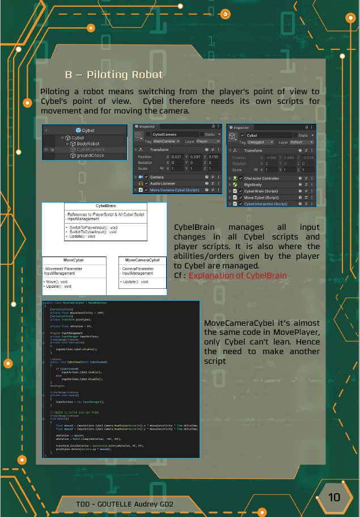The width and height of the screenshot is (360, 517).
Task: Click the help icon on the Cybel Interaction (Script) row
Action: pyautogui.click(x=300, y=204)
